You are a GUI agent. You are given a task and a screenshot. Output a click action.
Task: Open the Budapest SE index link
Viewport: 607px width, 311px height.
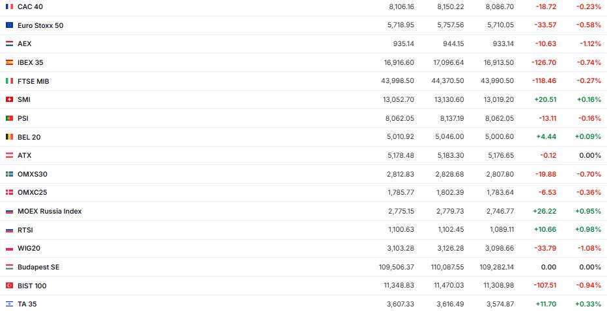pyautogui.click(x=38, y=267)
